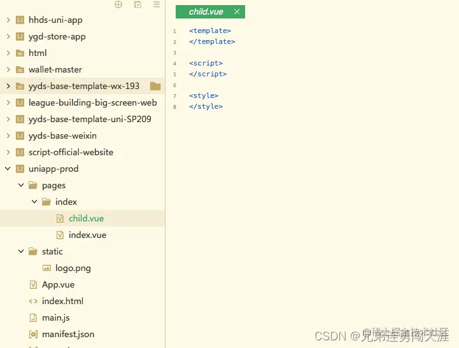The image size is (459, 348).
Task: Collapse the pages folder chevron
Action: [x=21, y=185]
